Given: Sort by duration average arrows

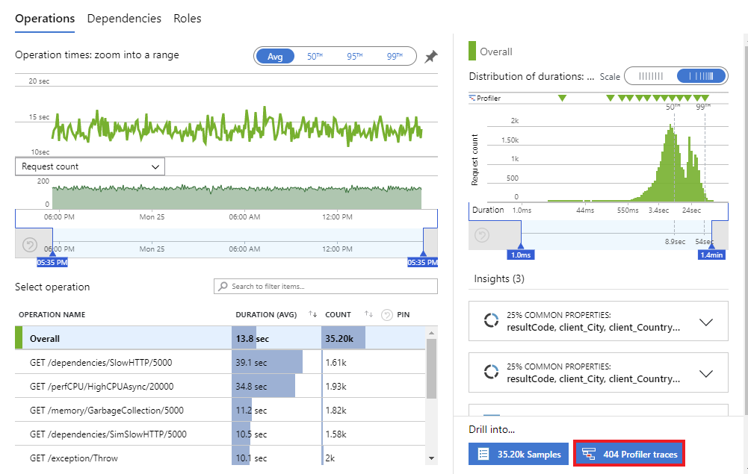Looking at the screenshot, I should (x=312, y=314).
